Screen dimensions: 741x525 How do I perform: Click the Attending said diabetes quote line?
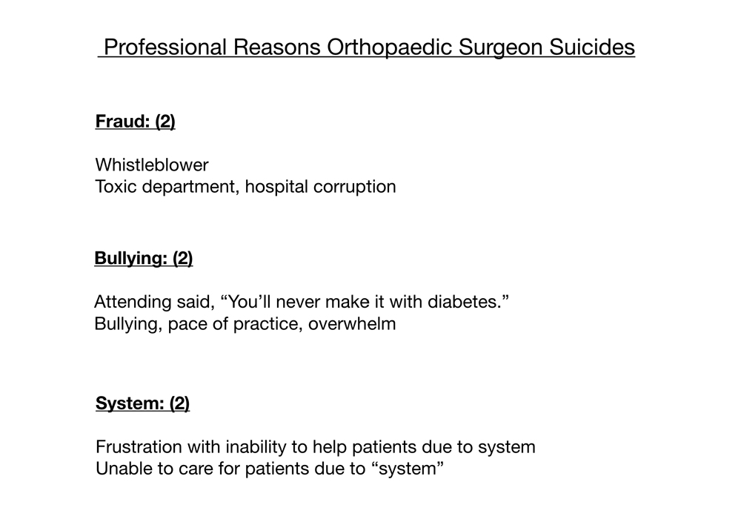[x=302, y=301]
